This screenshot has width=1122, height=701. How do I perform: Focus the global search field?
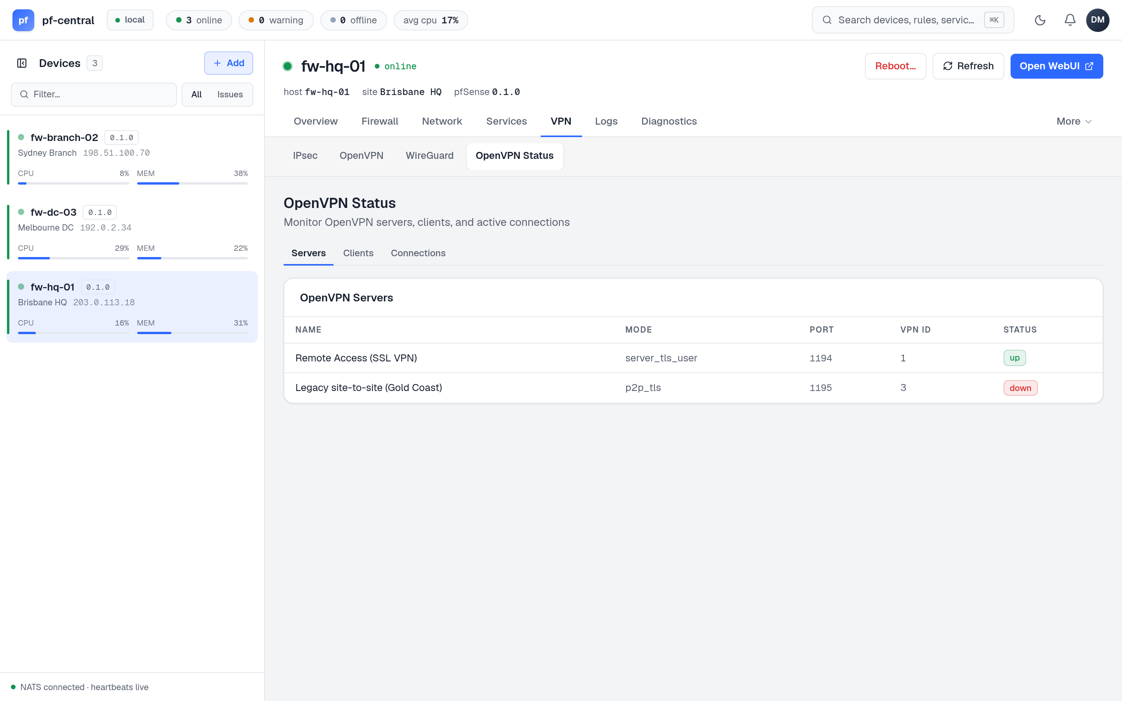click(912, 20)
